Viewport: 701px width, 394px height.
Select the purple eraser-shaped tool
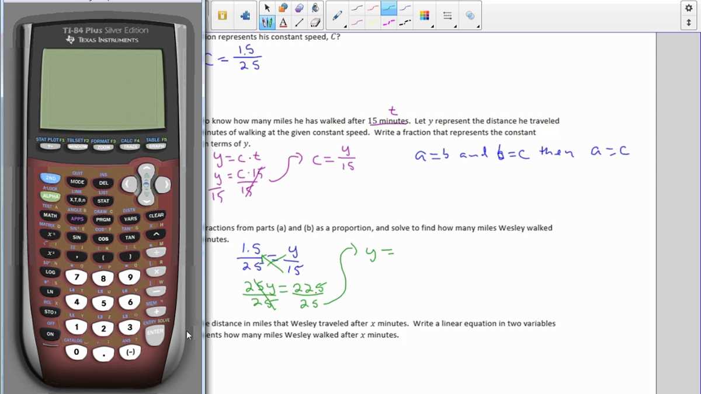299,8
